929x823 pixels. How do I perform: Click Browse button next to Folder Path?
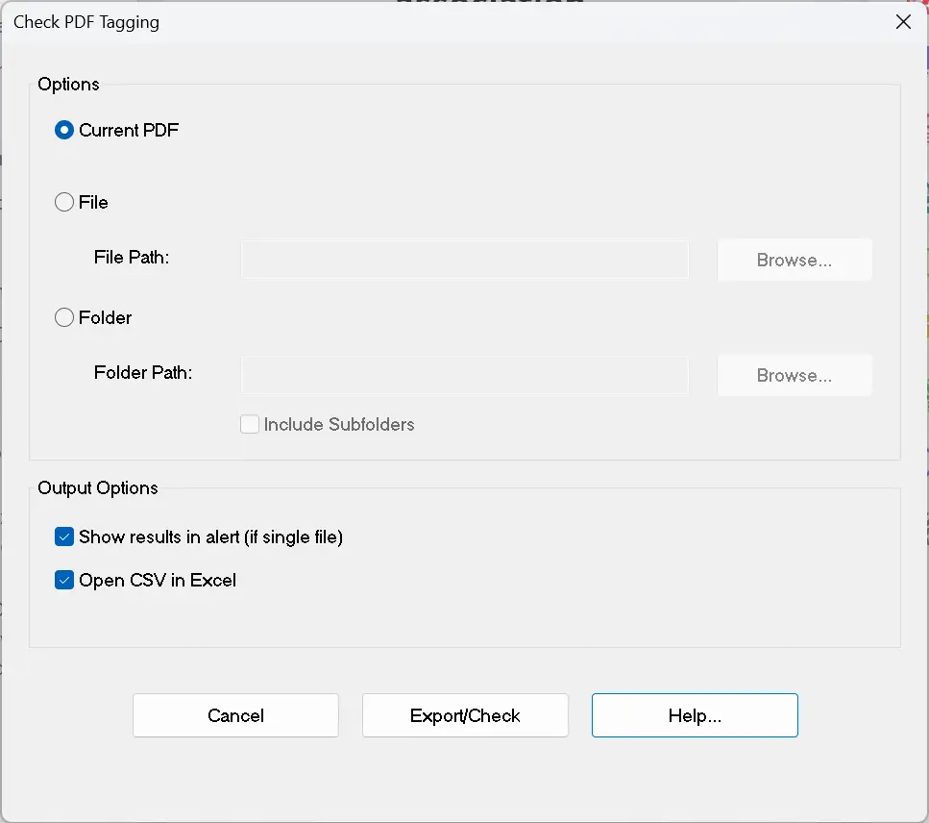(x=794, y=375)
